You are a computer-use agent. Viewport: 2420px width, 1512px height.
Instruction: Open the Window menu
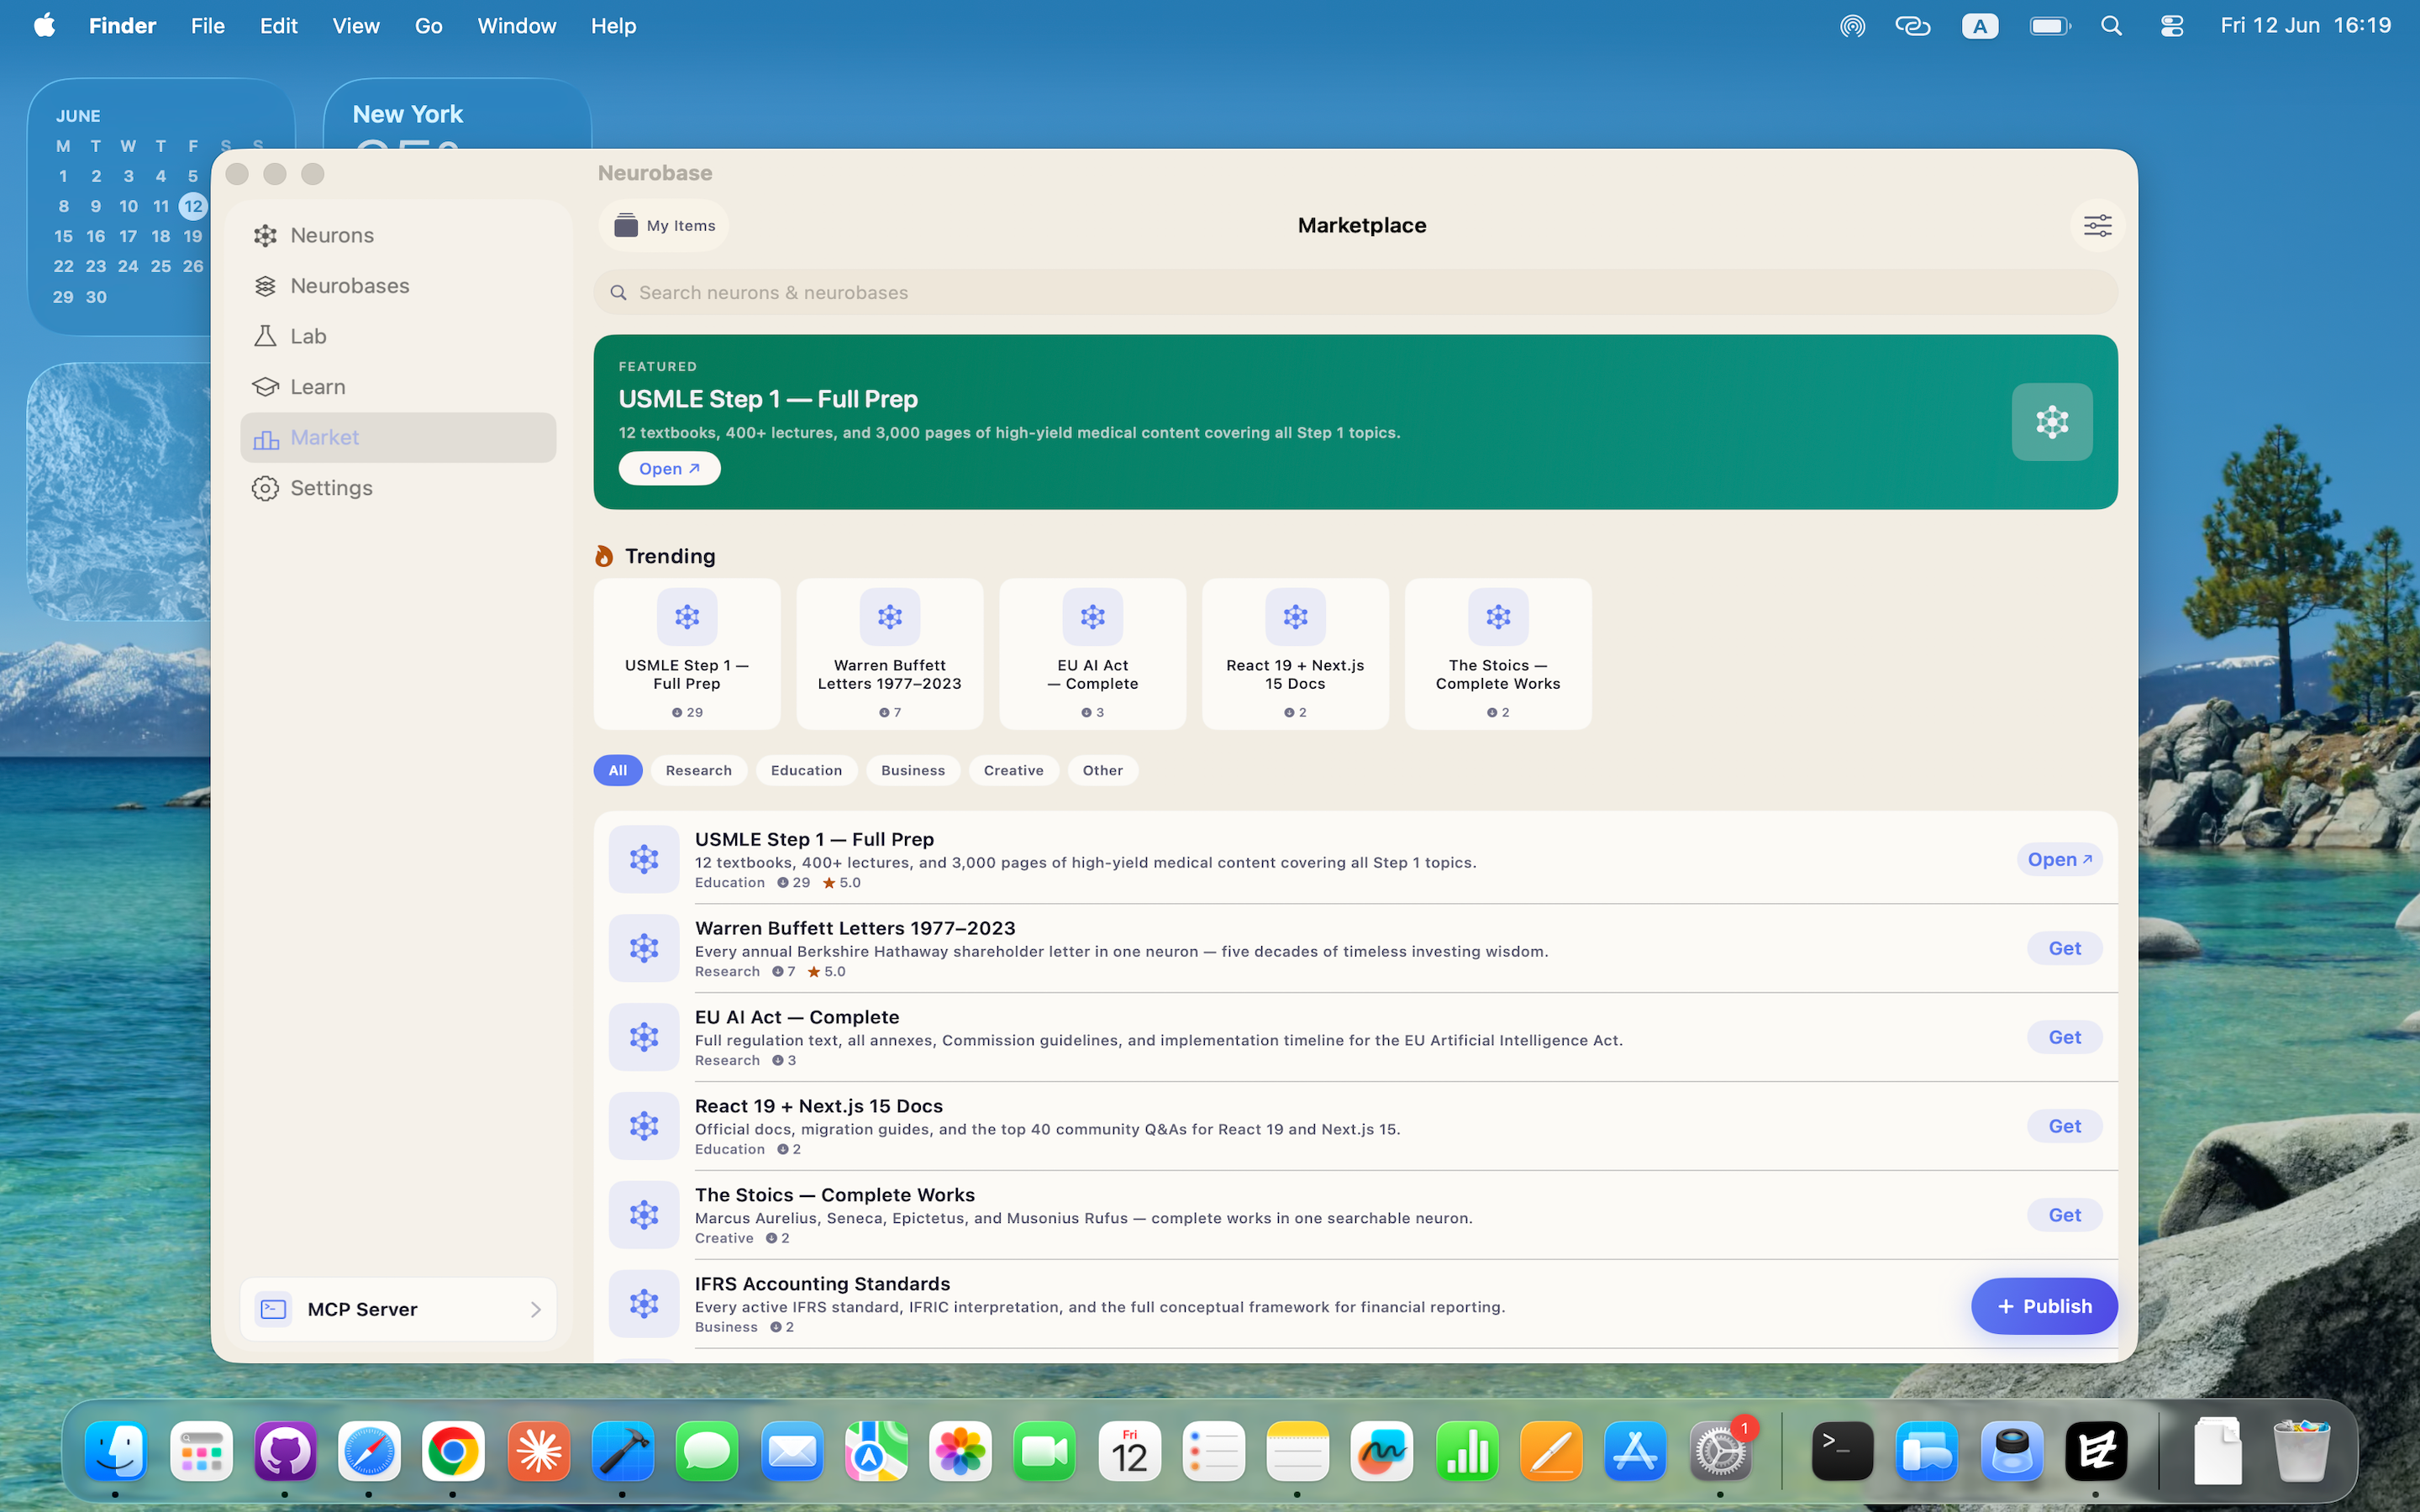[x=516, y=26]
